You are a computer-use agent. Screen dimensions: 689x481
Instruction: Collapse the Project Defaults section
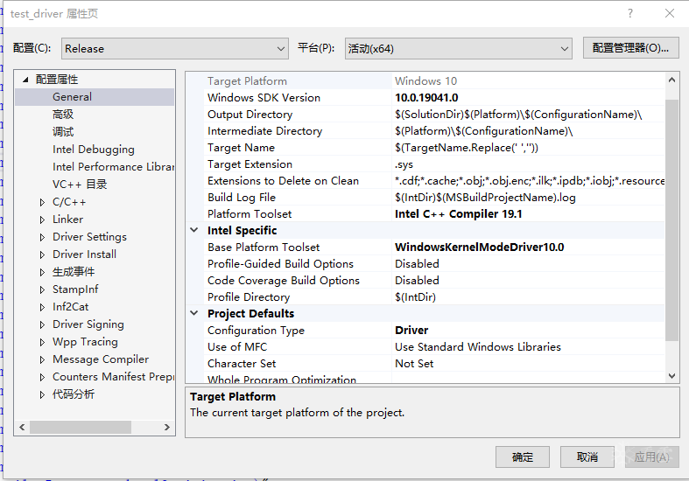[194, 314]
